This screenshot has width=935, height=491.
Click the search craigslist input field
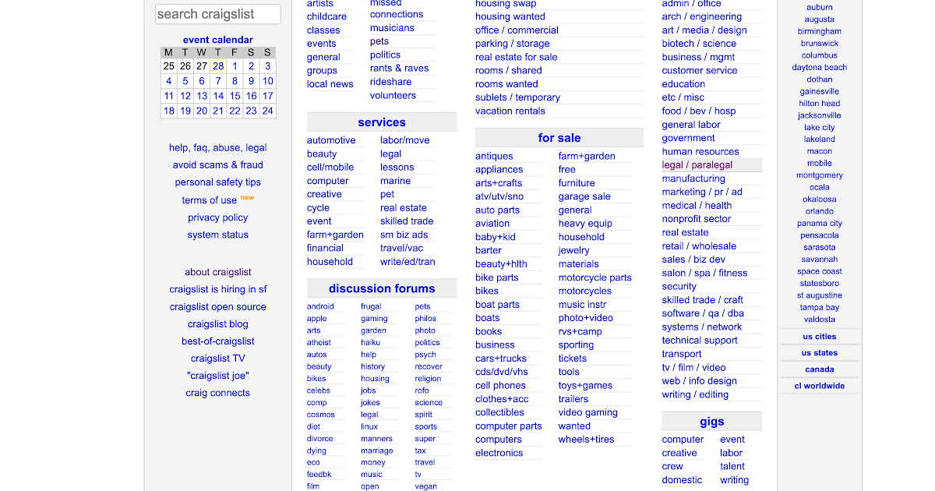point(218,14)
